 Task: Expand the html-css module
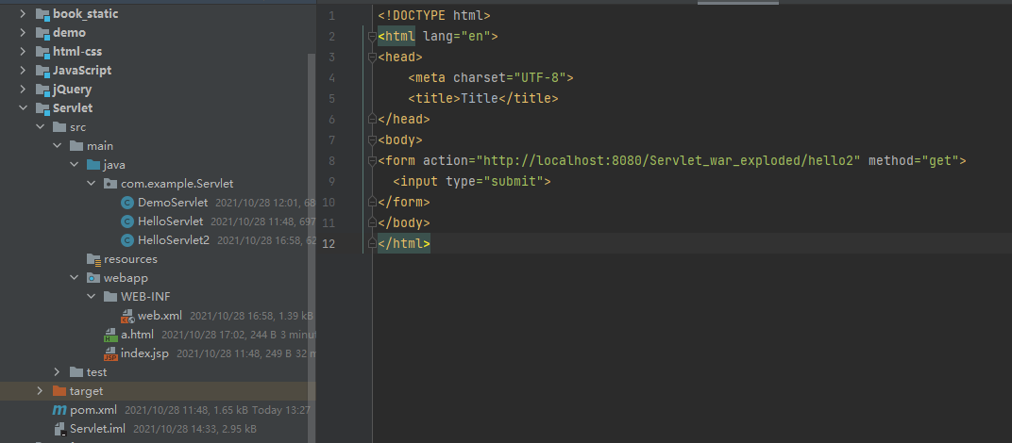(x=24, y=52)
